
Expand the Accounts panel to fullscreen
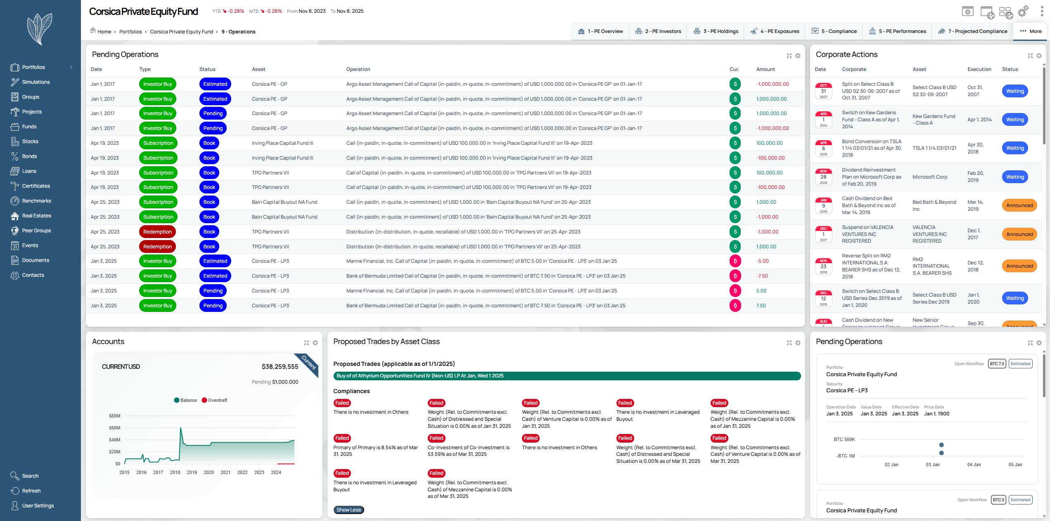coord(306,343)
